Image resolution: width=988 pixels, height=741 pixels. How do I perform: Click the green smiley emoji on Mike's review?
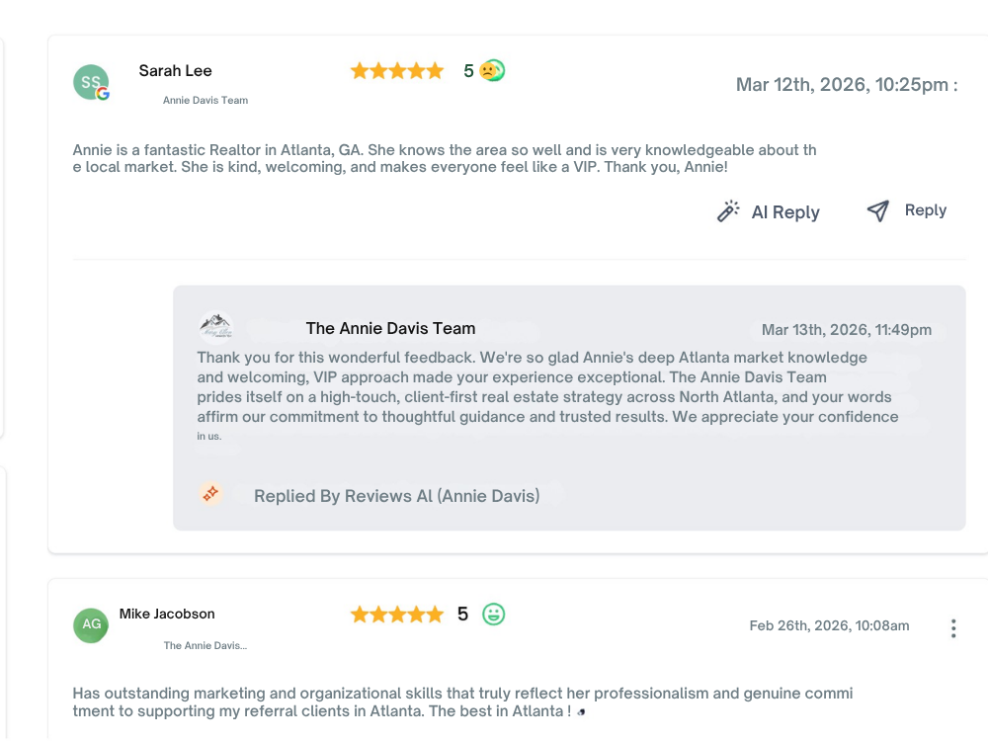(492, 614)
